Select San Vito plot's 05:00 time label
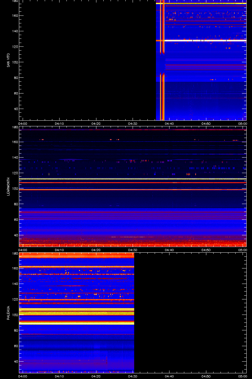The image size is (252, 379). pyautogui.click(x=243, y=123)
